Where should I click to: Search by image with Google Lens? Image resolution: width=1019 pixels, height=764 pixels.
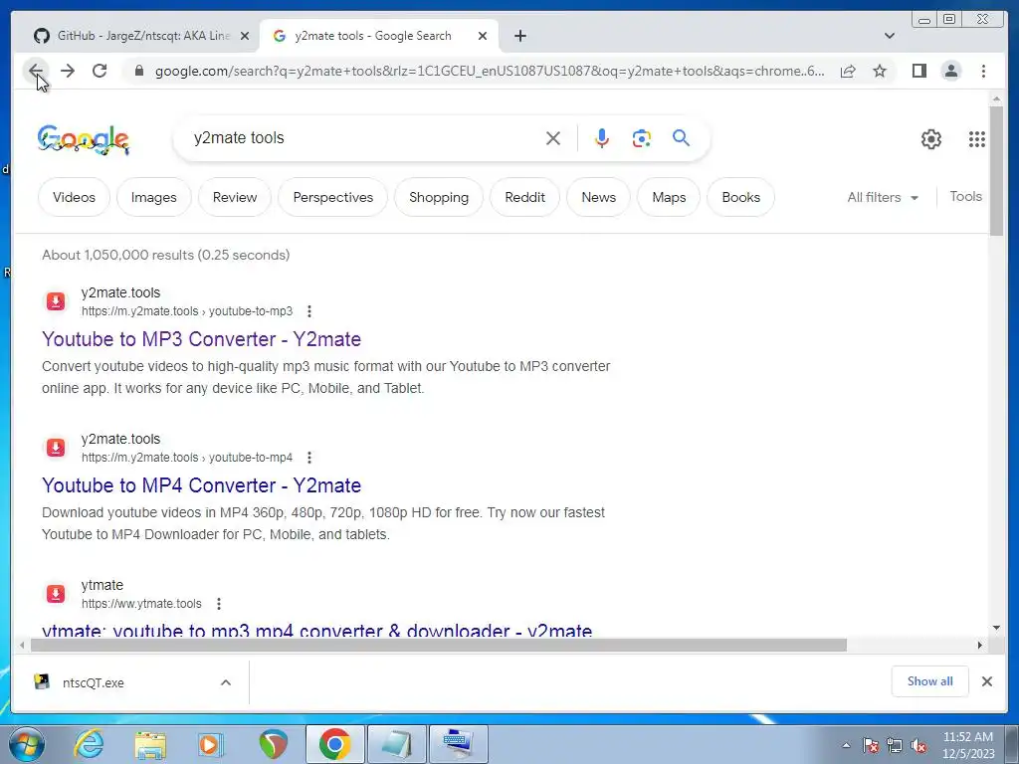tap(642, 138)
